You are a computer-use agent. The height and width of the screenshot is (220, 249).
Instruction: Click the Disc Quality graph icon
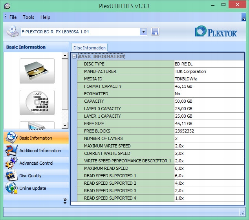click(x=11, y=175)
